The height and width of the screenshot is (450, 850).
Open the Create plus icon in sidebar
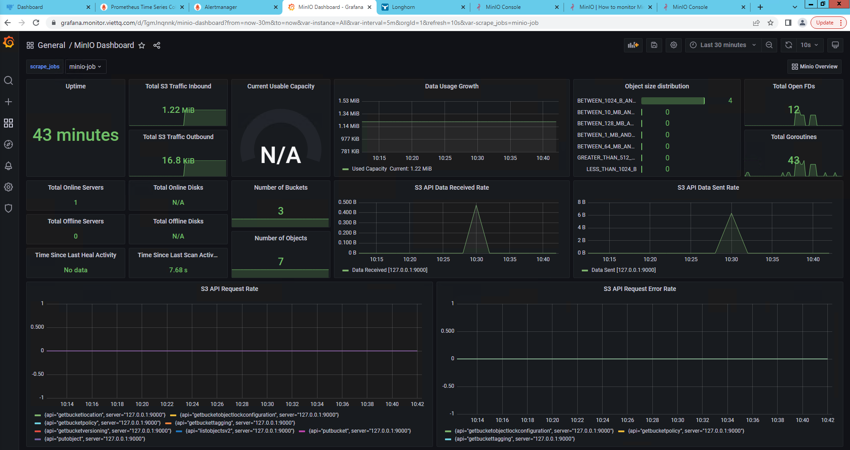tap(8, 101)
